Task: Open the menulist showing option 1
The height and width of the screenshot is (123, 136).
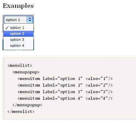Action: click(x=19, y=20)
